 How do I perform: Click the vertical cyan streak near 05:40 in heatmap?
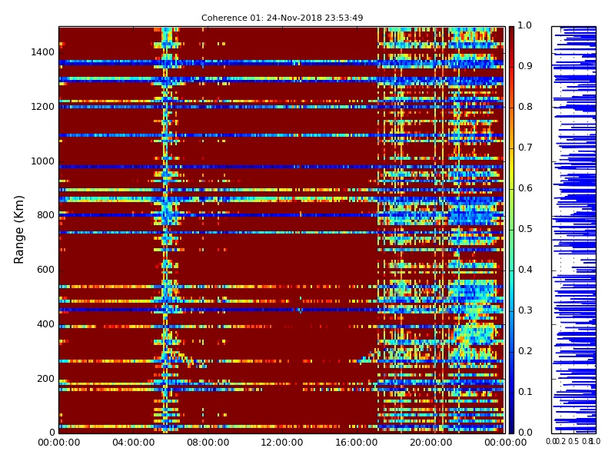[x=165, y=230]
